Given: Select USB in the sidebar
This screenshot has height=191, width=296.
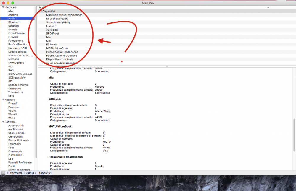Looking at the screenshot, I should pyautogui.click(x=11, y=96).
